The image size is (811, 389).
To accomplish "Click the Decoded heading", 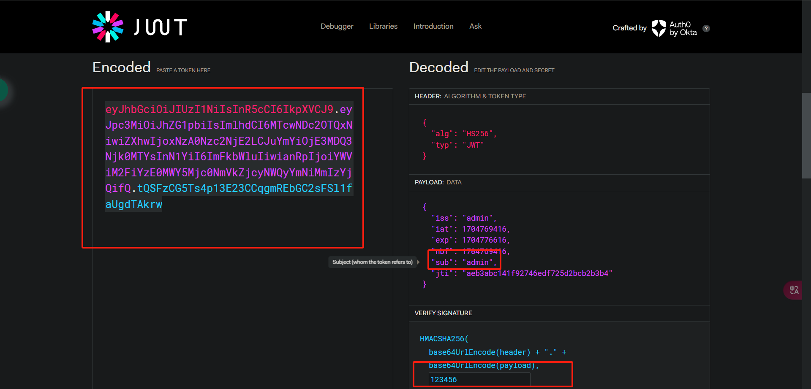I will (439, 67).
